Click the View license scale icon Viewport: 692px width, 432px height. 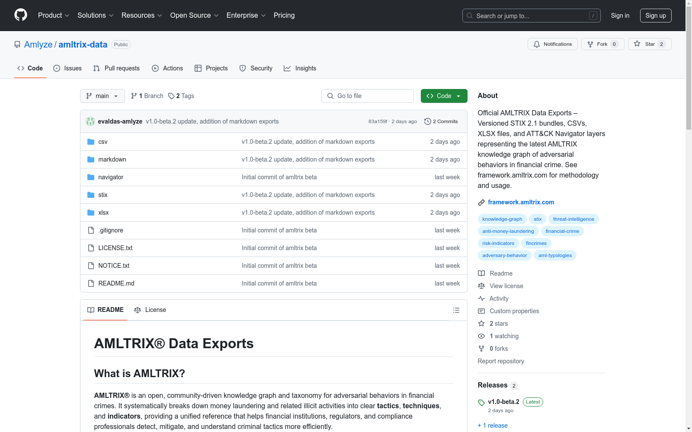click(481, 286)
